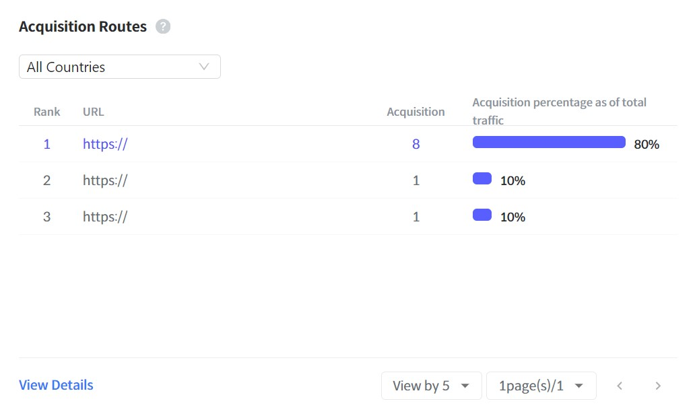Click rank number 1 in the table
The width and height of the screenshot is (695, 418).
tap(46, 144)
